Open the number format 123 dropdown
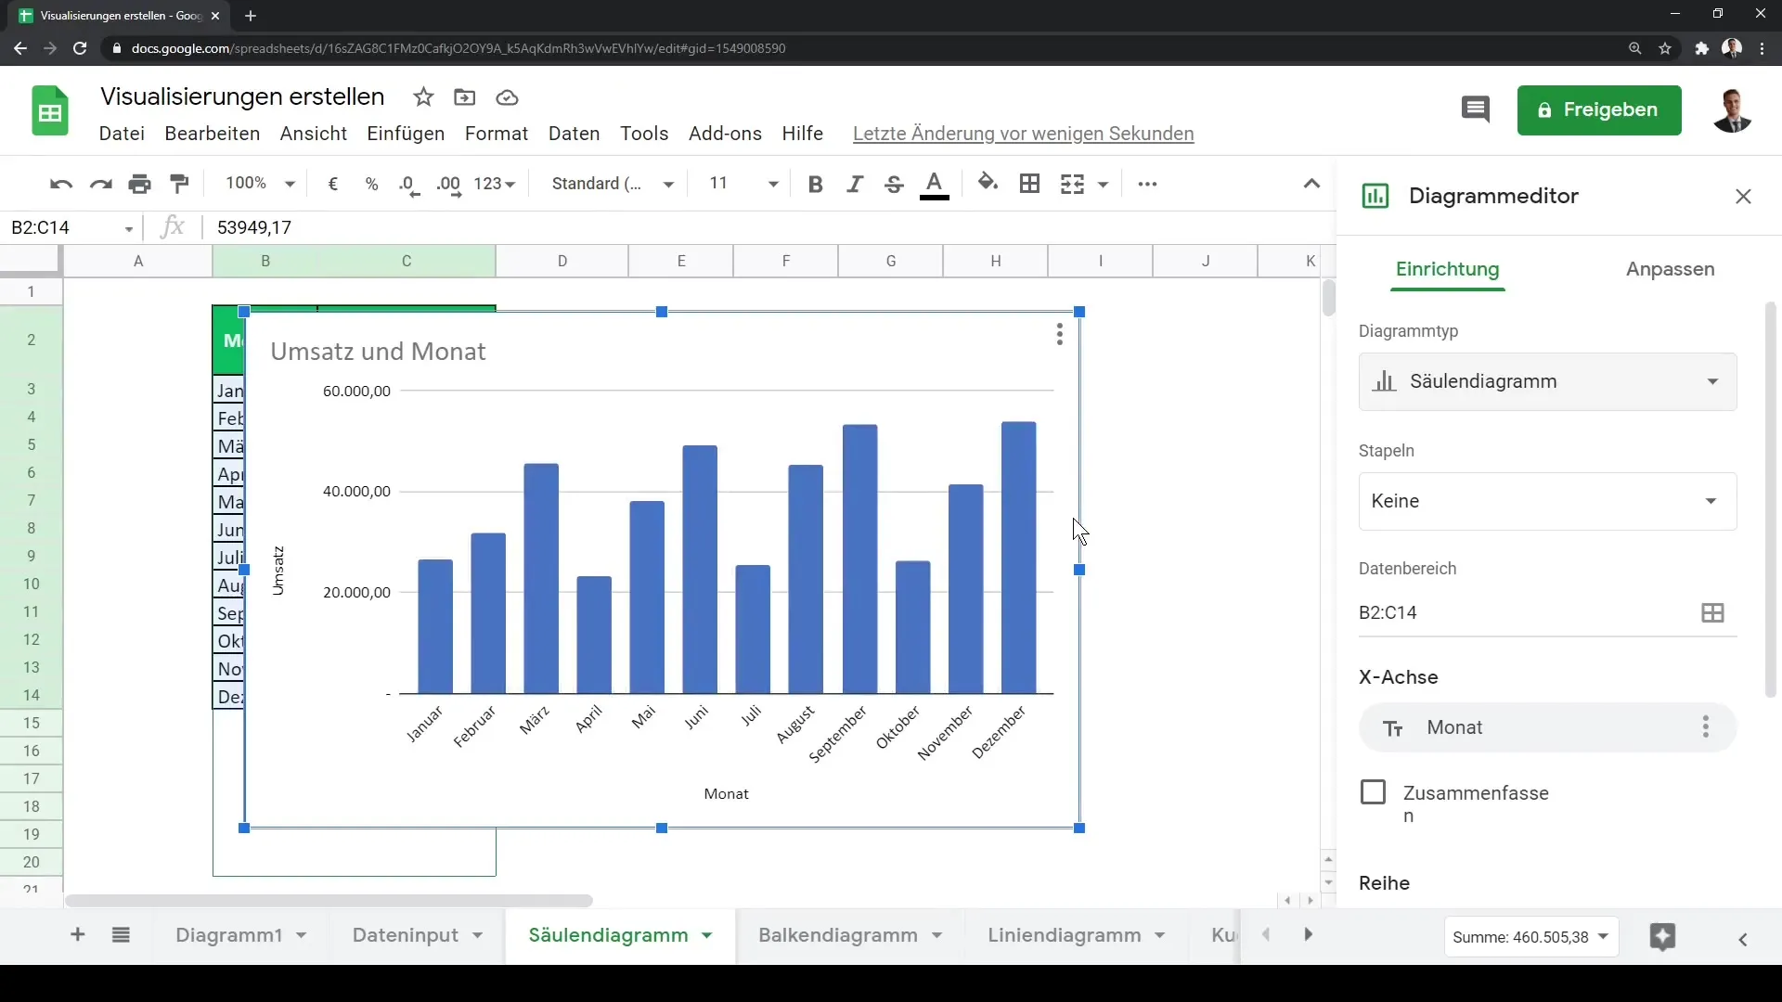 click(x=494, y=184)
